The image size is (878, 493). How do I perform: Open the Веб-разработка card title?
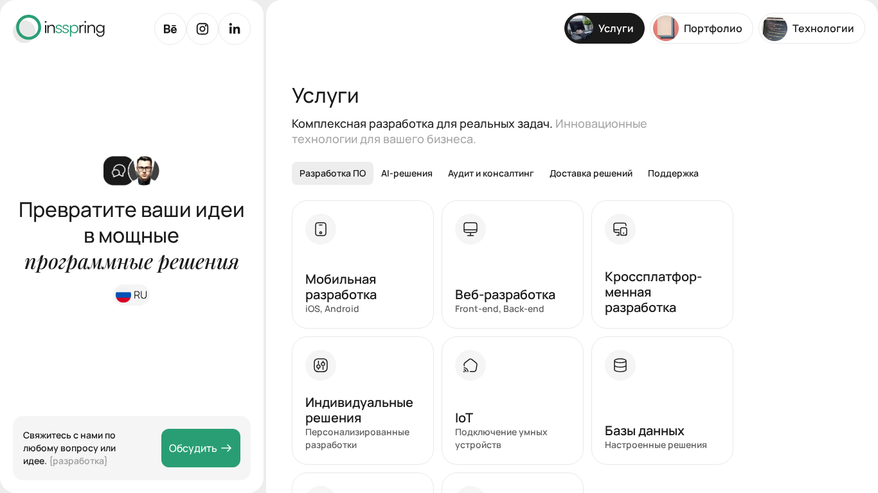pyautogui.click(x=505, y=295)
